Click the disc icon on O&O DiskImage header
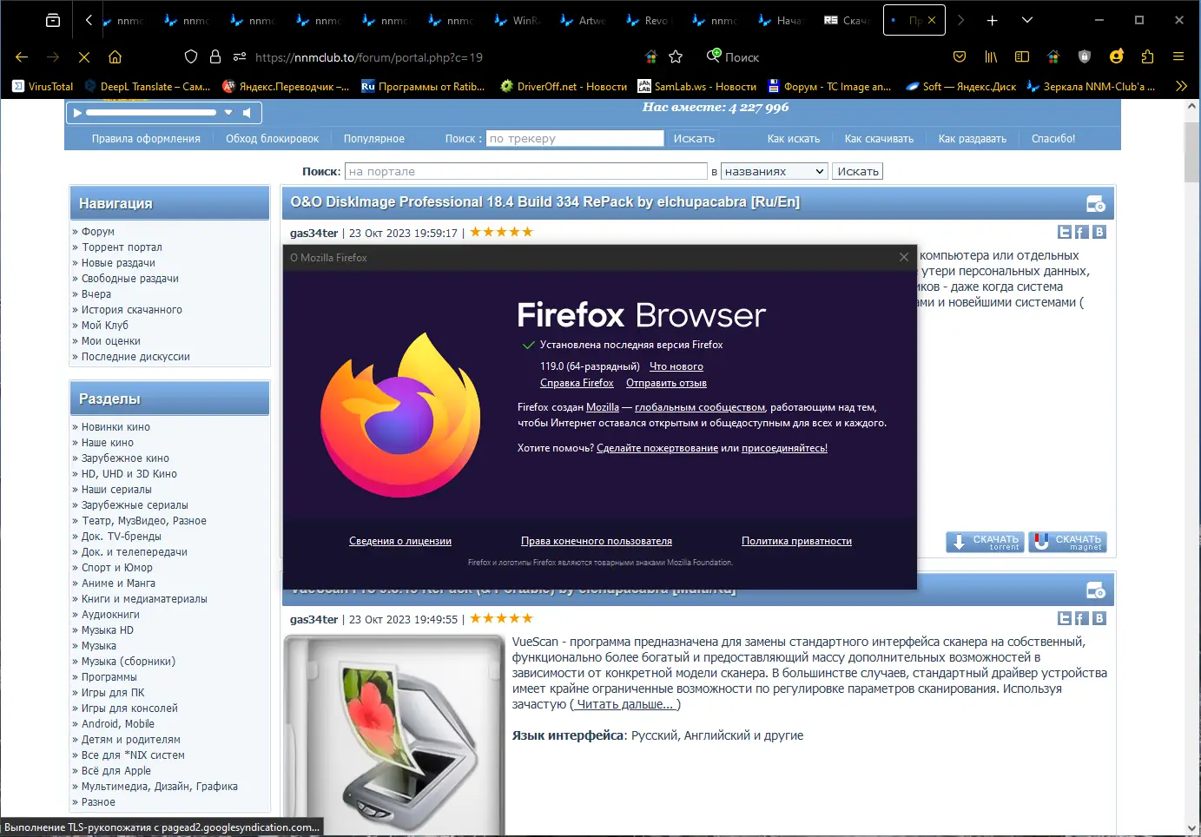1201x837 pixels. click(x=1096, y=204)
